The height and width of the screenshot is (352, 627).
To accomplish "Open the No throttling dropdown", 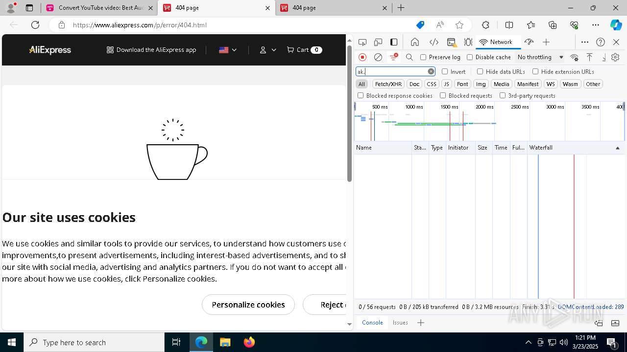I will pyautogui.click(x=541, y=57).
